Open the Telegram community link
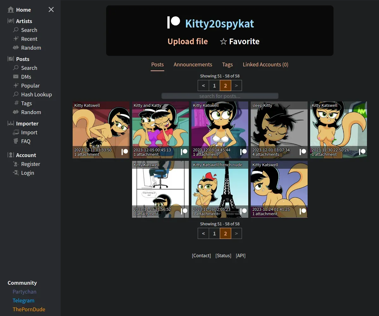Viewport: 379px width, 316px height. (x=23, y=301)
